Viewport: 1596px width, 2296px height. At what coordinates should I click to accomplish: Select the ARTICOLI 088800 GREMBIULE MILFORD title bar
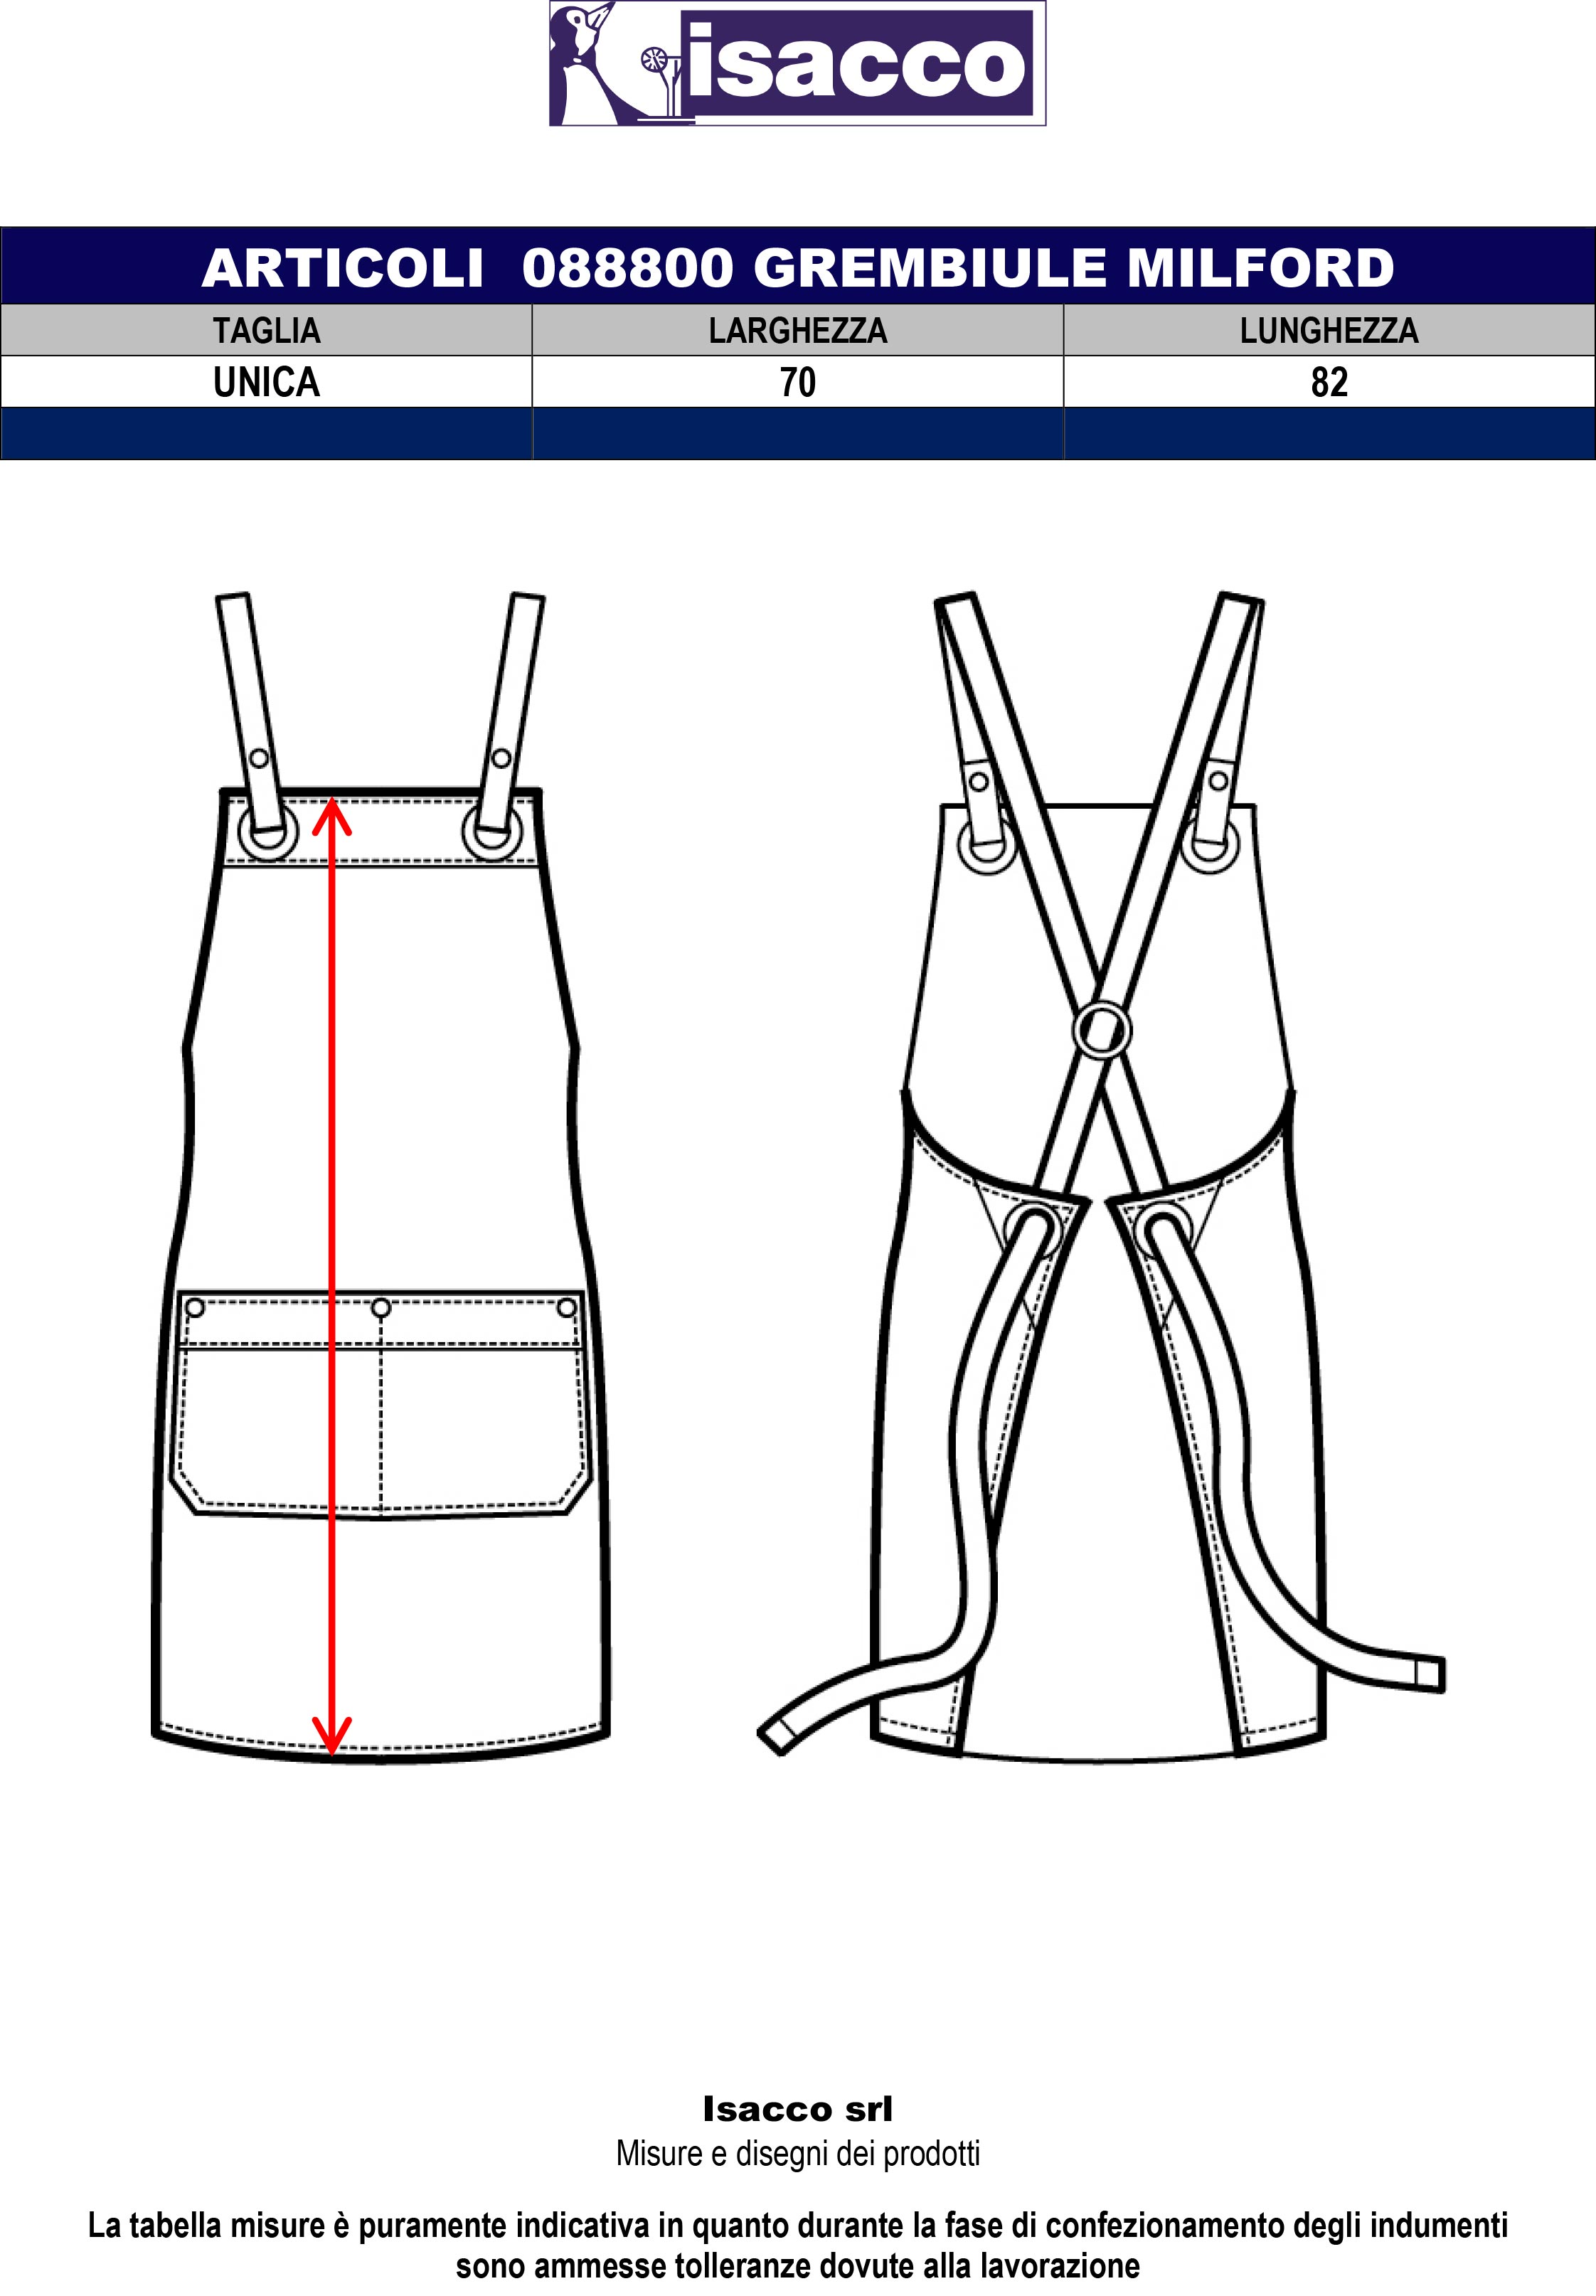(x=797, y=267)
